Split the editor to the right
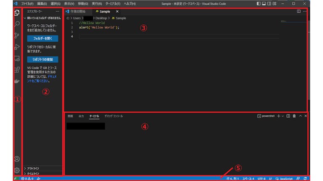Image resolution: width=323 pixels, height=181 pixels. [x=299, y=11]
